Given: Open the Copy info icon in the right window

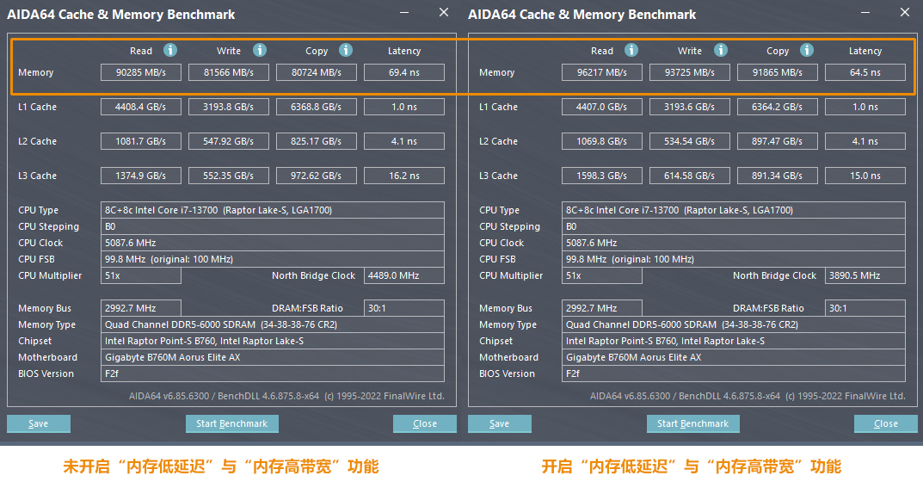Looking at the screenshot, I should pos(807,51).
